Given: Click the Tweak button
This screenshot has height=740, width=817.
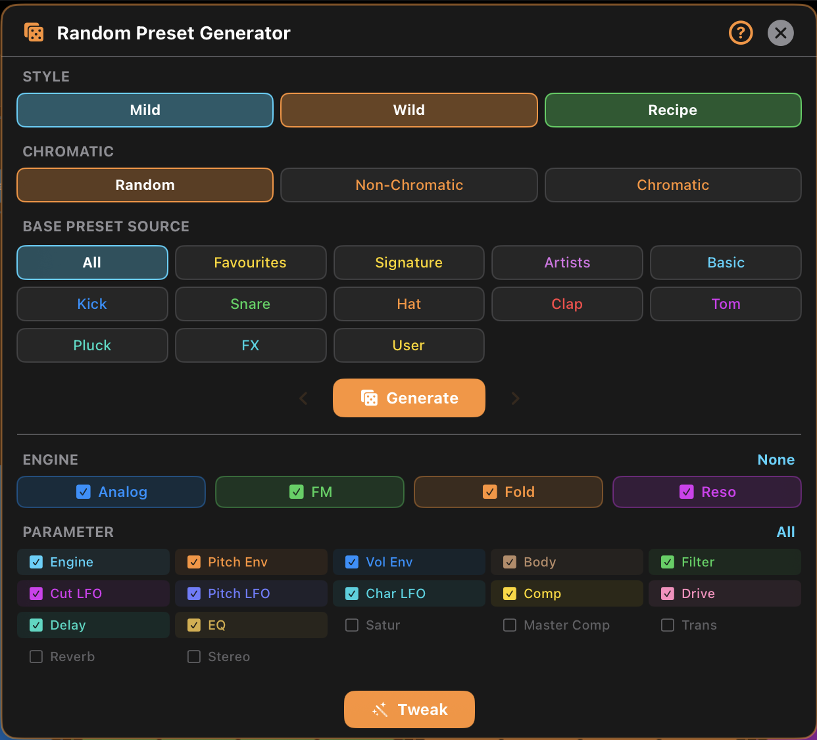Looking at the screenshot, I should 409,709.
